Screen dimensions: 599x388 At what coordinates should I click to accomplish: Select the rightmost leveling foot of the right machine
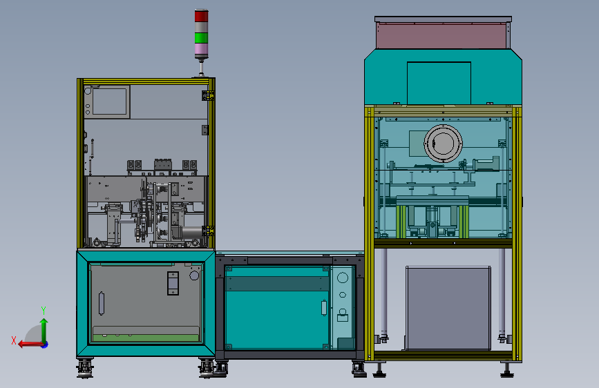507,369
